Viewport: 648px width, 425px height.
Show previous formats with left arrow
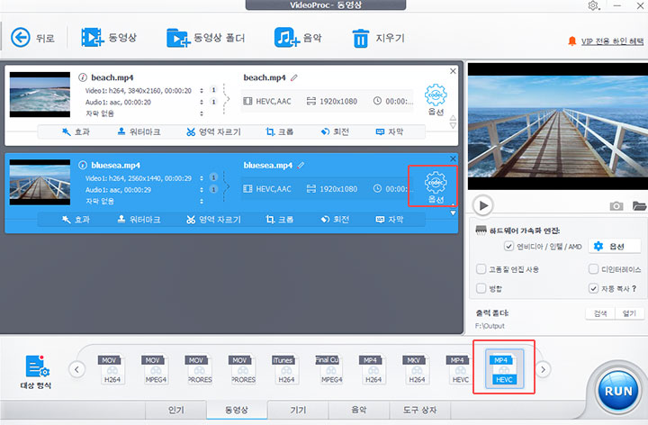tap(76, 369)
